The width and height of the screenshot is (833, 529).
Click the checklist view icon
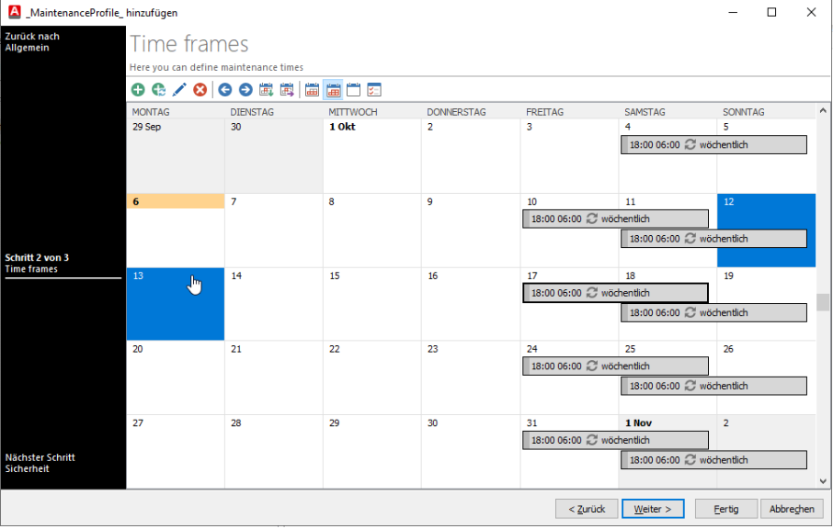point(373,90)
